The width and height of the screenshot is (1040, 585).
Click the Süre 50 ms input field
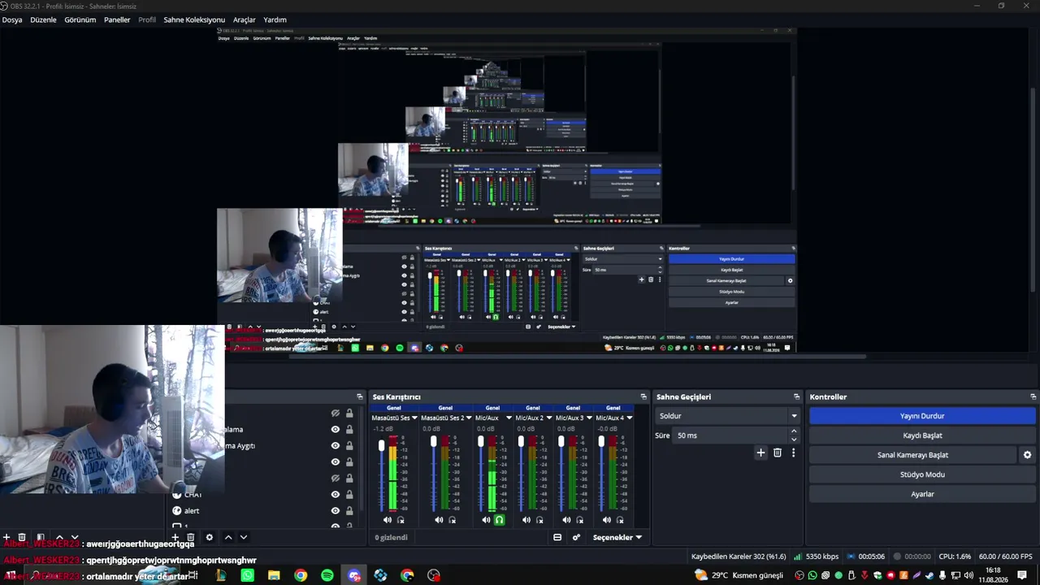point(731,435)
